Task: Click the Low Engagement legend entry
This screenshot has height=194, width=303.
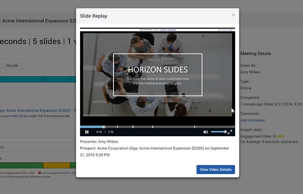Action: pos(57,173)
